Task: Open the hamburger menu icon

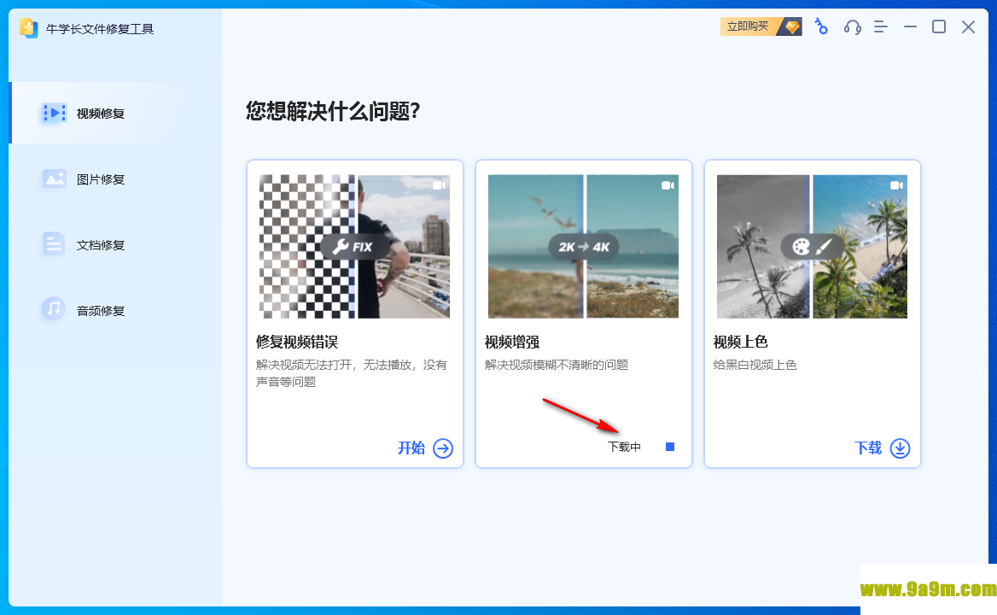Action: point(881,26)
